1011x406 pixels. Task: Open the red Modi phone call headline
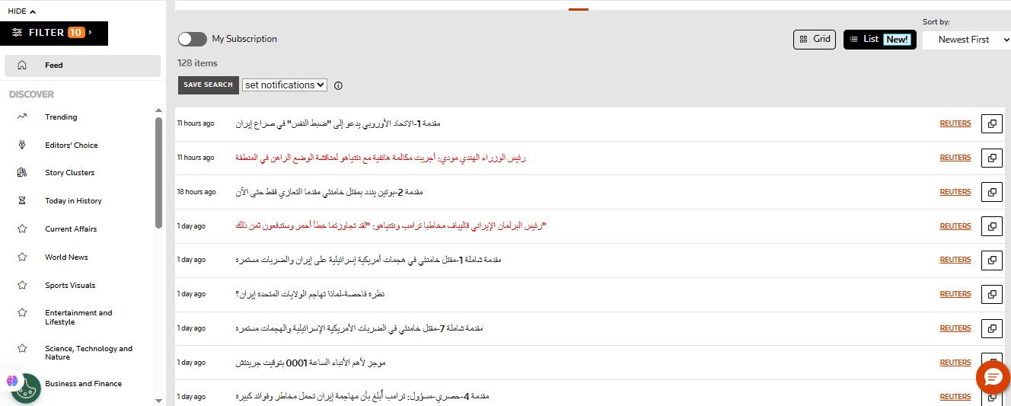381,158
